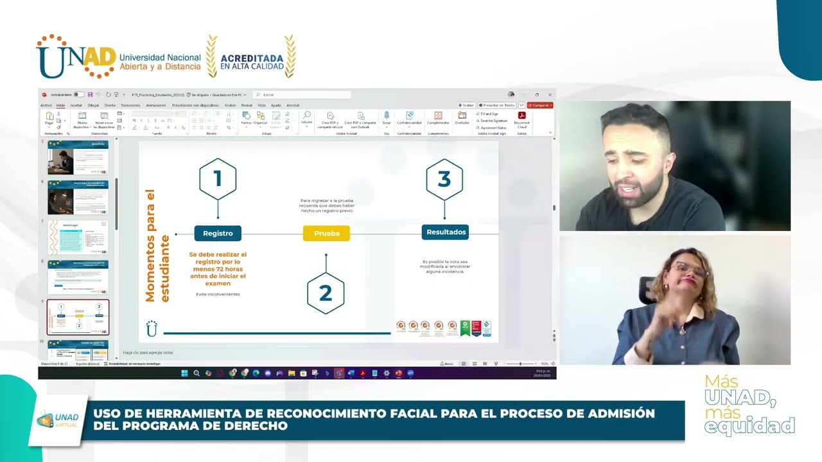Open the Edición search menu
822x462 pixels.
click(x=306, y=119)
